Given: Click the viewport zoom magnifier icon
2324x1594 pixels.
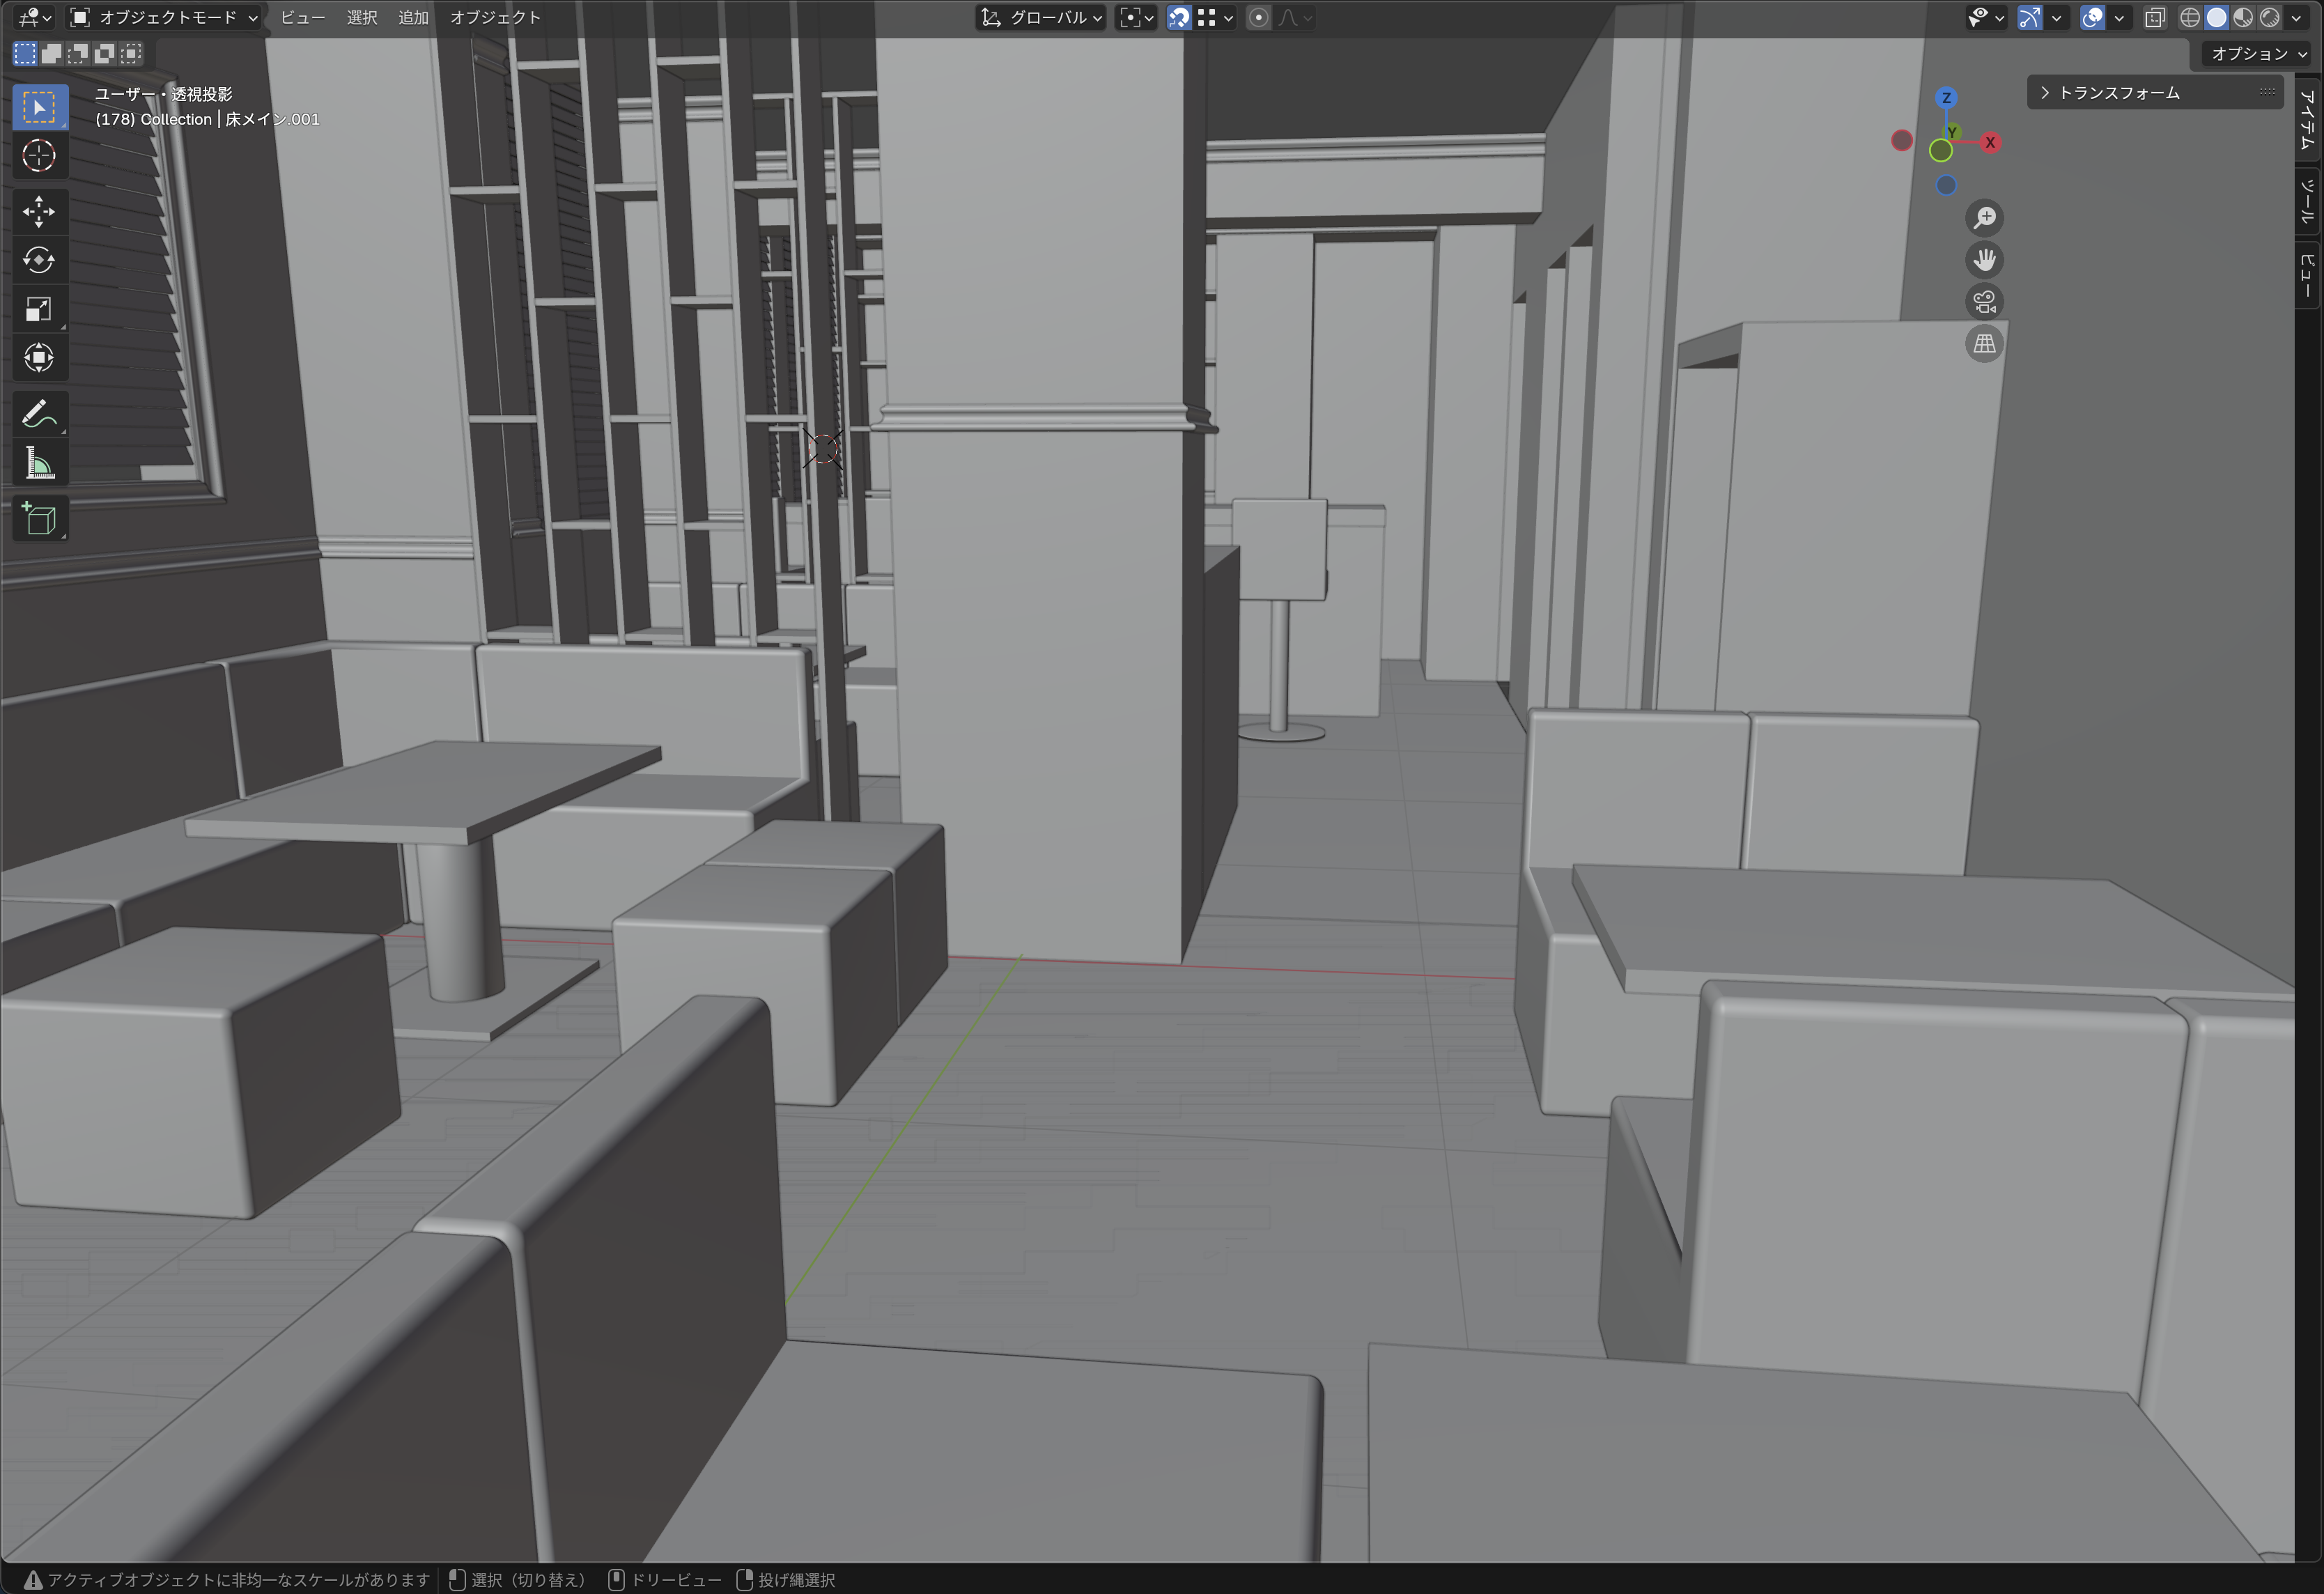Looking at the screenshot, I should pos(1984,218).
